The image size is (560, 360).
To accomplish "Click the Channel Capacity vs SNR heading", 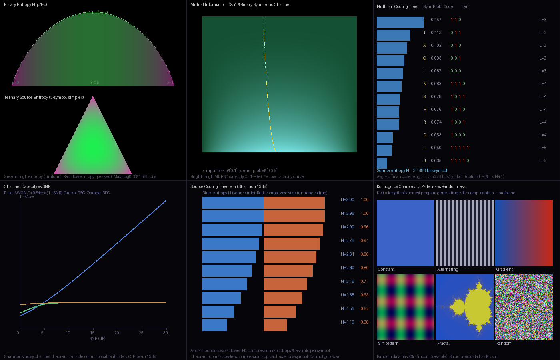I will point(27,186).
